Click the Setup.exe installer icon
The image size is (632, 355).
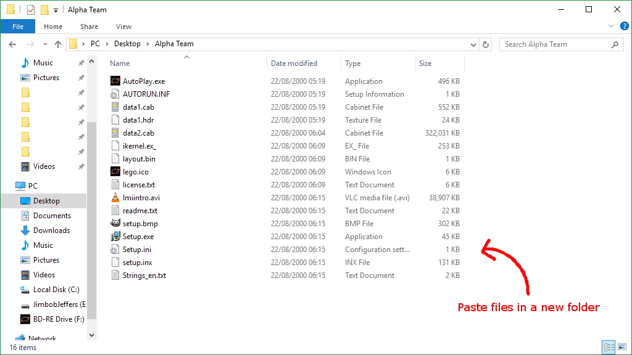pyautogui.click(x=115, y=236)
